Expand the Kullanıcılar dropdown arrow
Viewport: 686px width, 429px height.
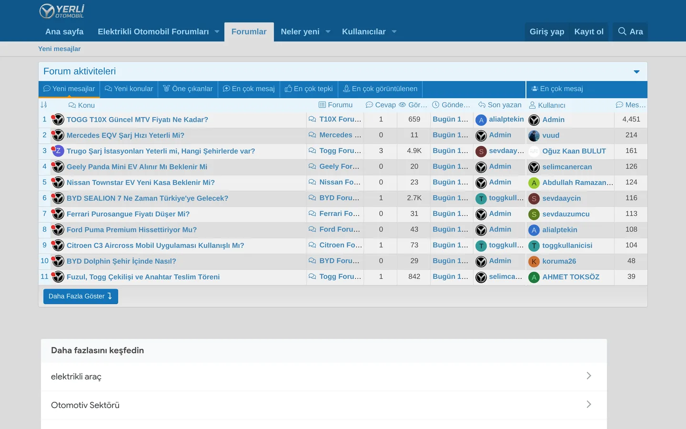[394, 31]
